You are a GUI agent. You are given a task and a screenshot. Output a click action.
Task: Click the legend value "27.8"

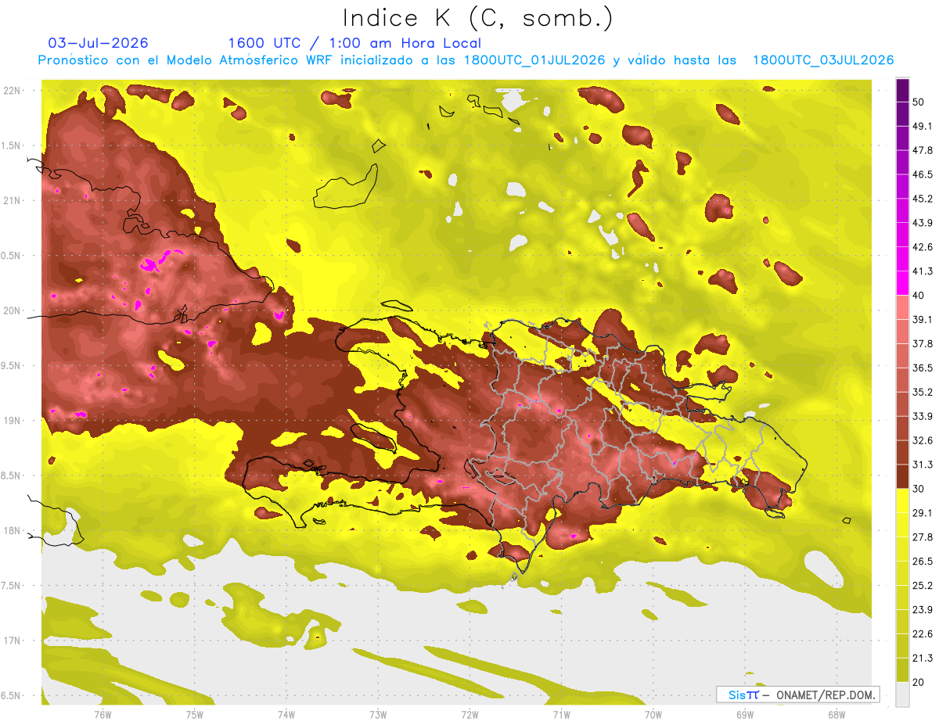click(923, 537)
